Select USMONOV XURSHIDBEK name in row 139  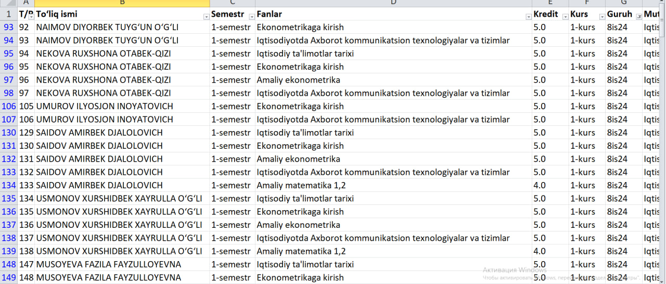pos(122,251)
